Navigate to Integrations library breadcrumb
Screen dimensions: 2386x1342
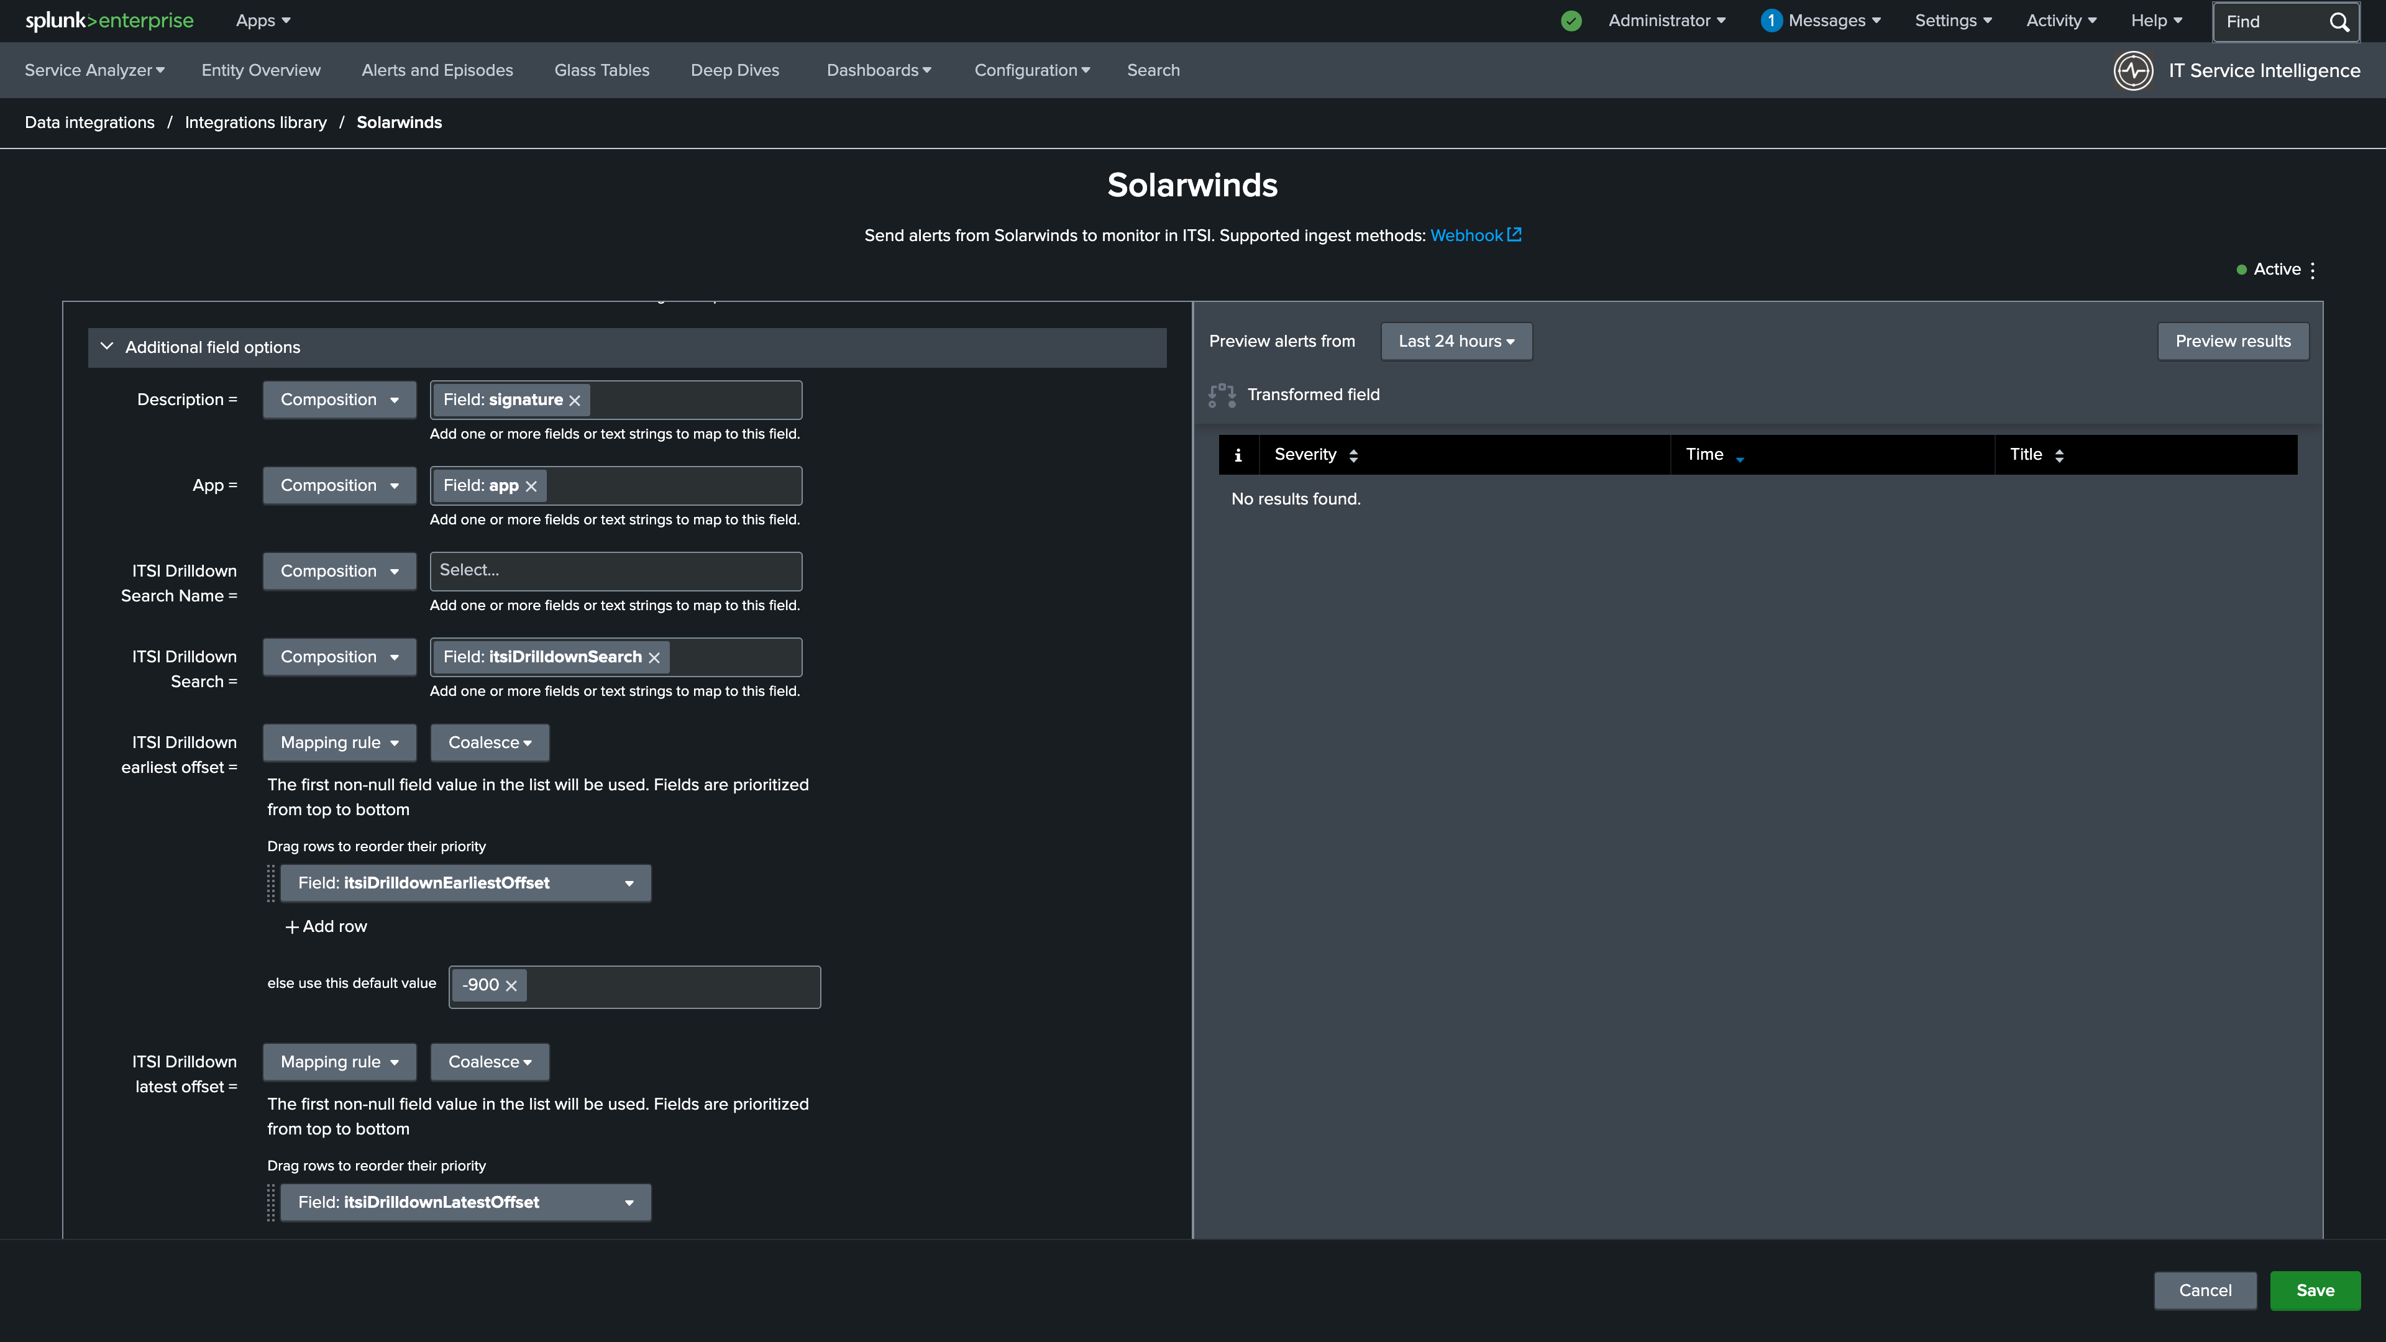(x=255, y=122)
